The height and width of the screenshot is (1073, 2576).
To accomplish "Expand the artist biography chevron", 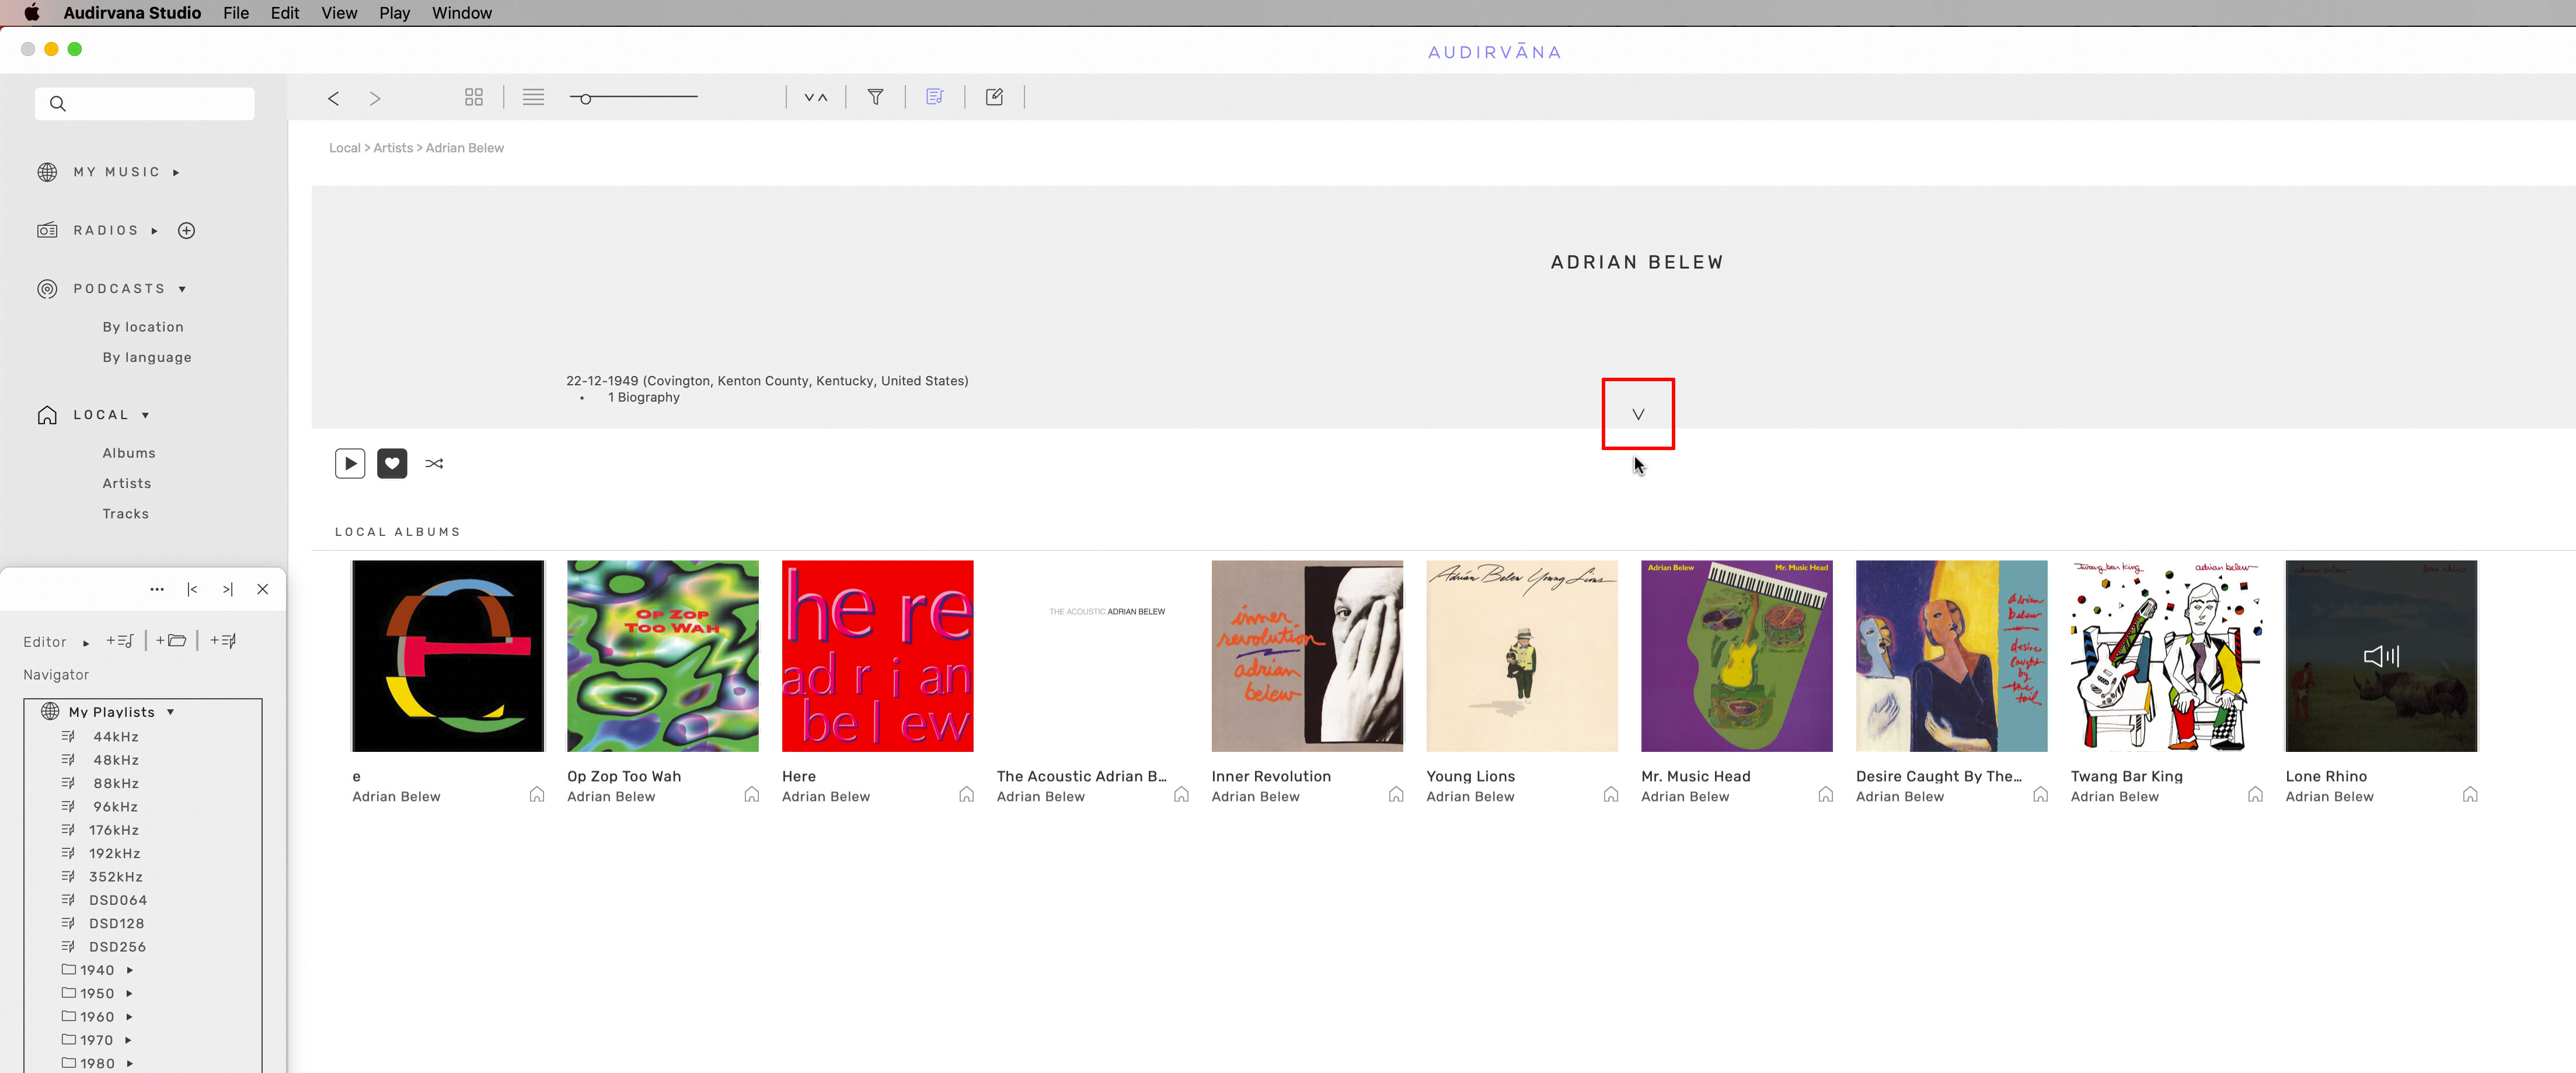I will (x=1637, y=414).
